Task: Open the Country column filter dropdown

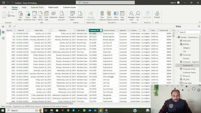Action: (x=139, y=30)
